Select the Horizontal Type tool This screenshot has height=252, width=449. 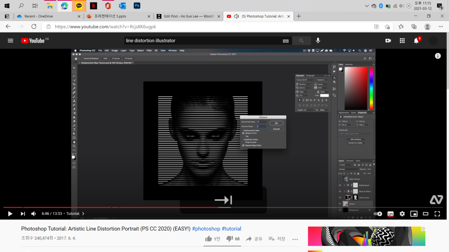[74, 129]
